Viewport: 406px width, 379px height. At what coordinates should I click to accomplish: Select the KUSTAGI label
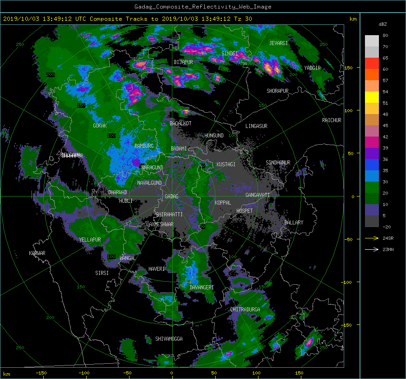point(226,164)
